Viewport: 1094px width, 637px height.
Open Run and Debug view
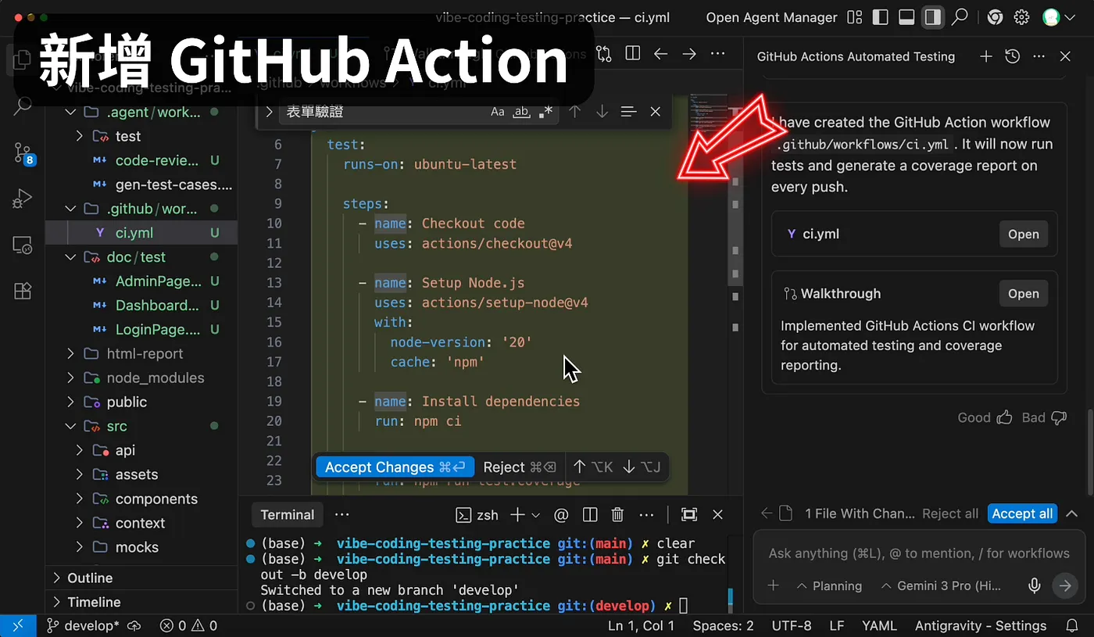click(23, 199)
